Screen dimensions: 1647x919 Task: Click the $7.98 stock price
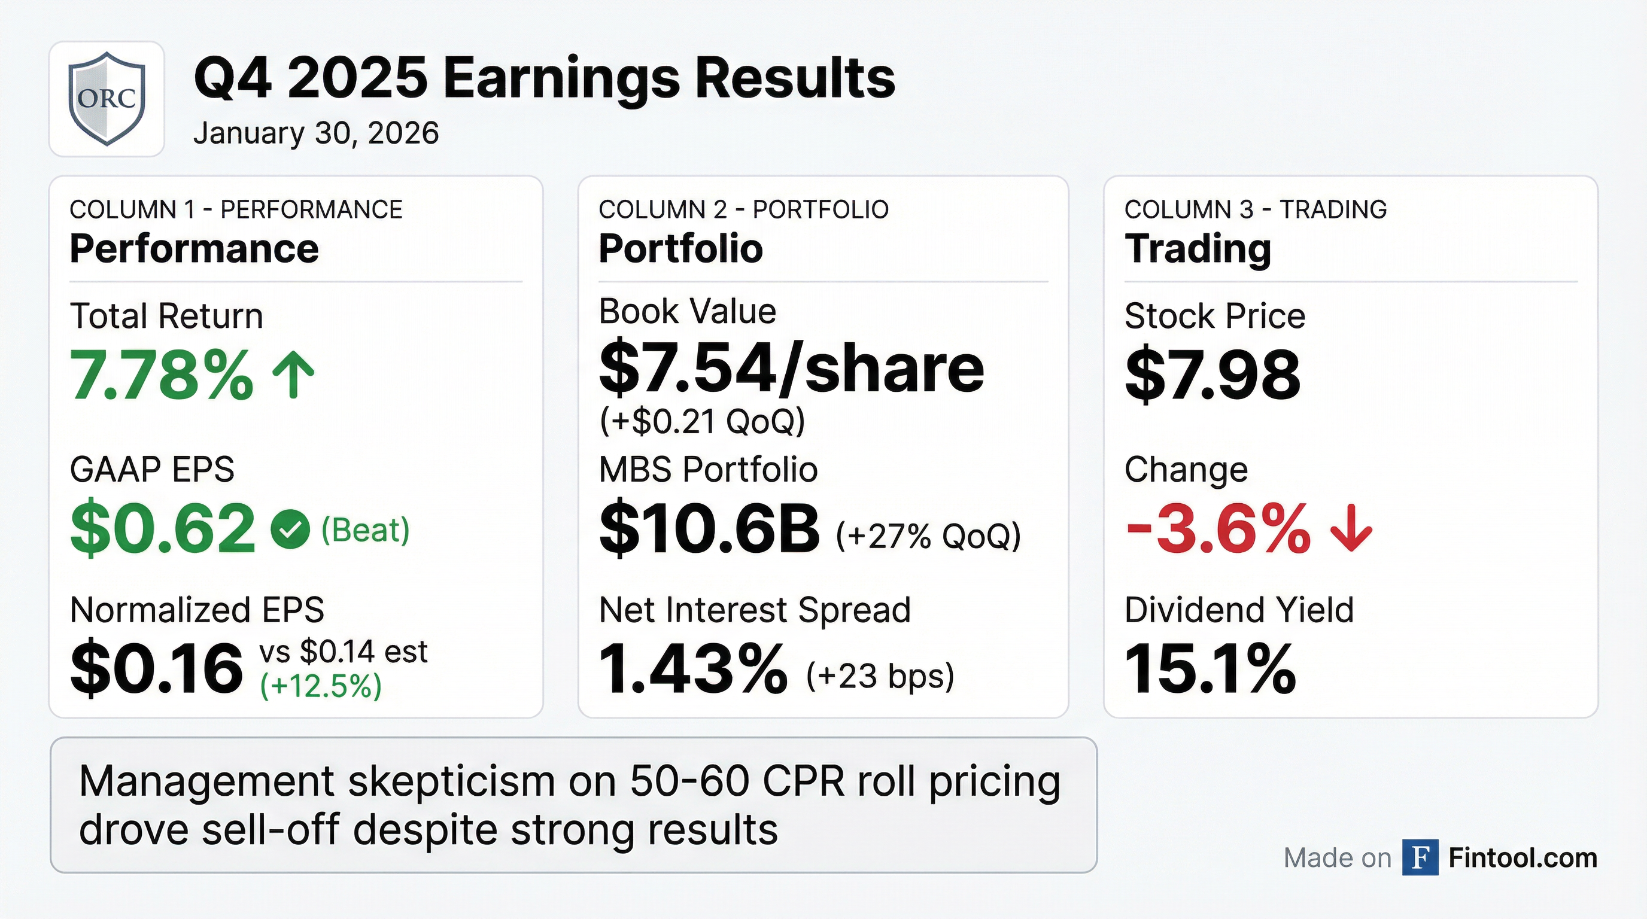(x=1213, y=375)
